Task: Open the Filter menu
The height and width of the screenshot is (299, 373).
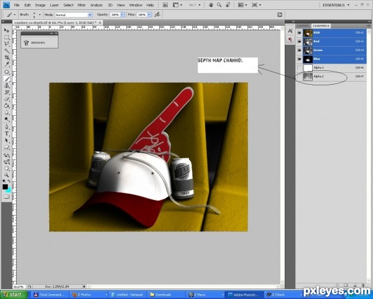Action: (x=81, y=5)
